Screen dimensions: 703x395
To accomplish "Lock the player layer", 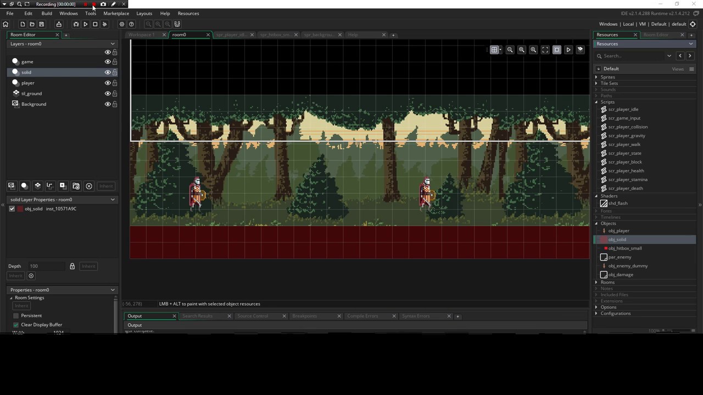I will pyautogui.click(x=115, y=83).
